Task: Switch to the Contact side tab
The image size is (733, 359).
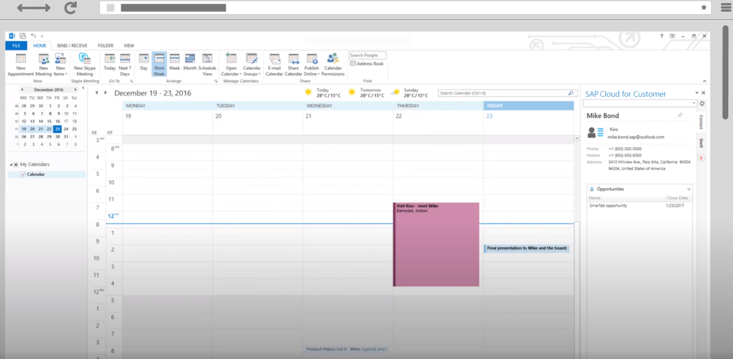Action: coord(701,122)
